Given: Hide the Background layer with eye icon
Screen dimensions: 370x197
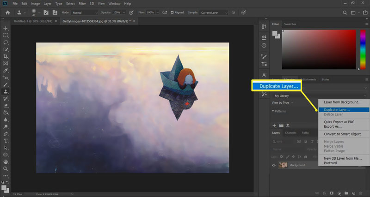Looking at the screenshot, I should coord(274,165).
